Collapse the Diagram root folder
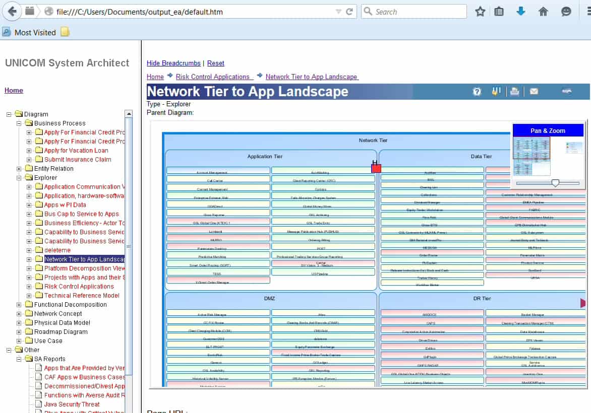This screenshot has width=591, height=413. (9, 114)
